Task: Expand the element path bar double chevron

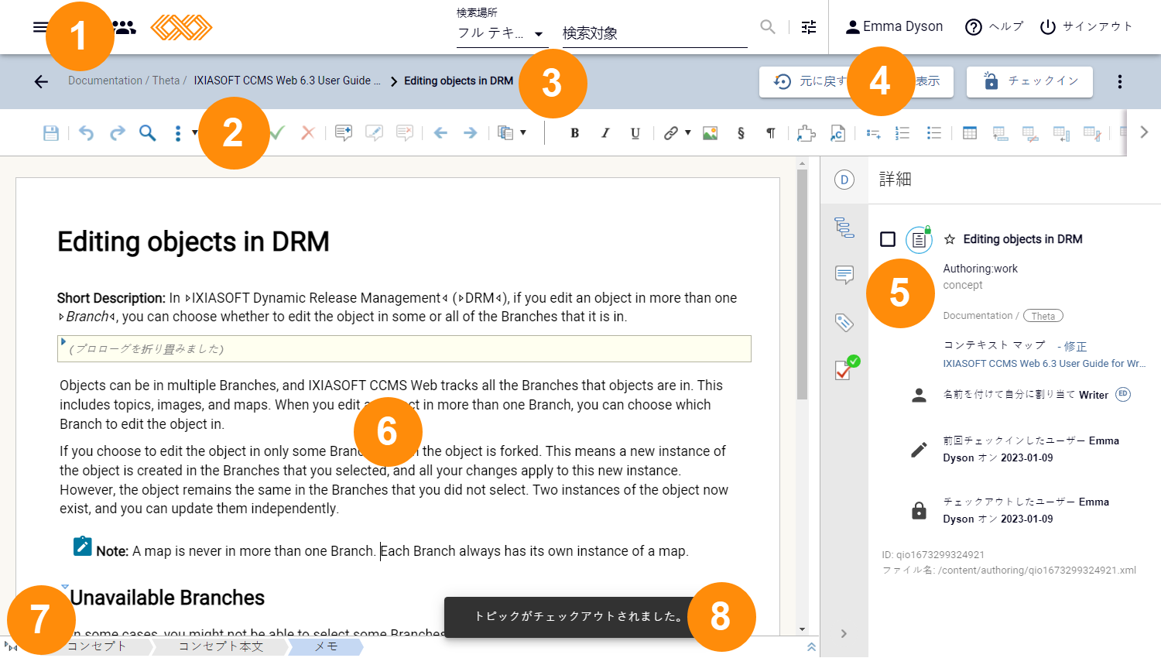Action: click(811, 646)
